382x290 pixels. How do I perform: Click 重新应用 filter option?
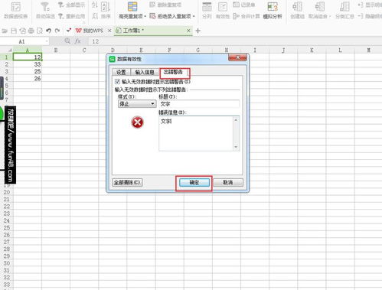pos(71,16)
